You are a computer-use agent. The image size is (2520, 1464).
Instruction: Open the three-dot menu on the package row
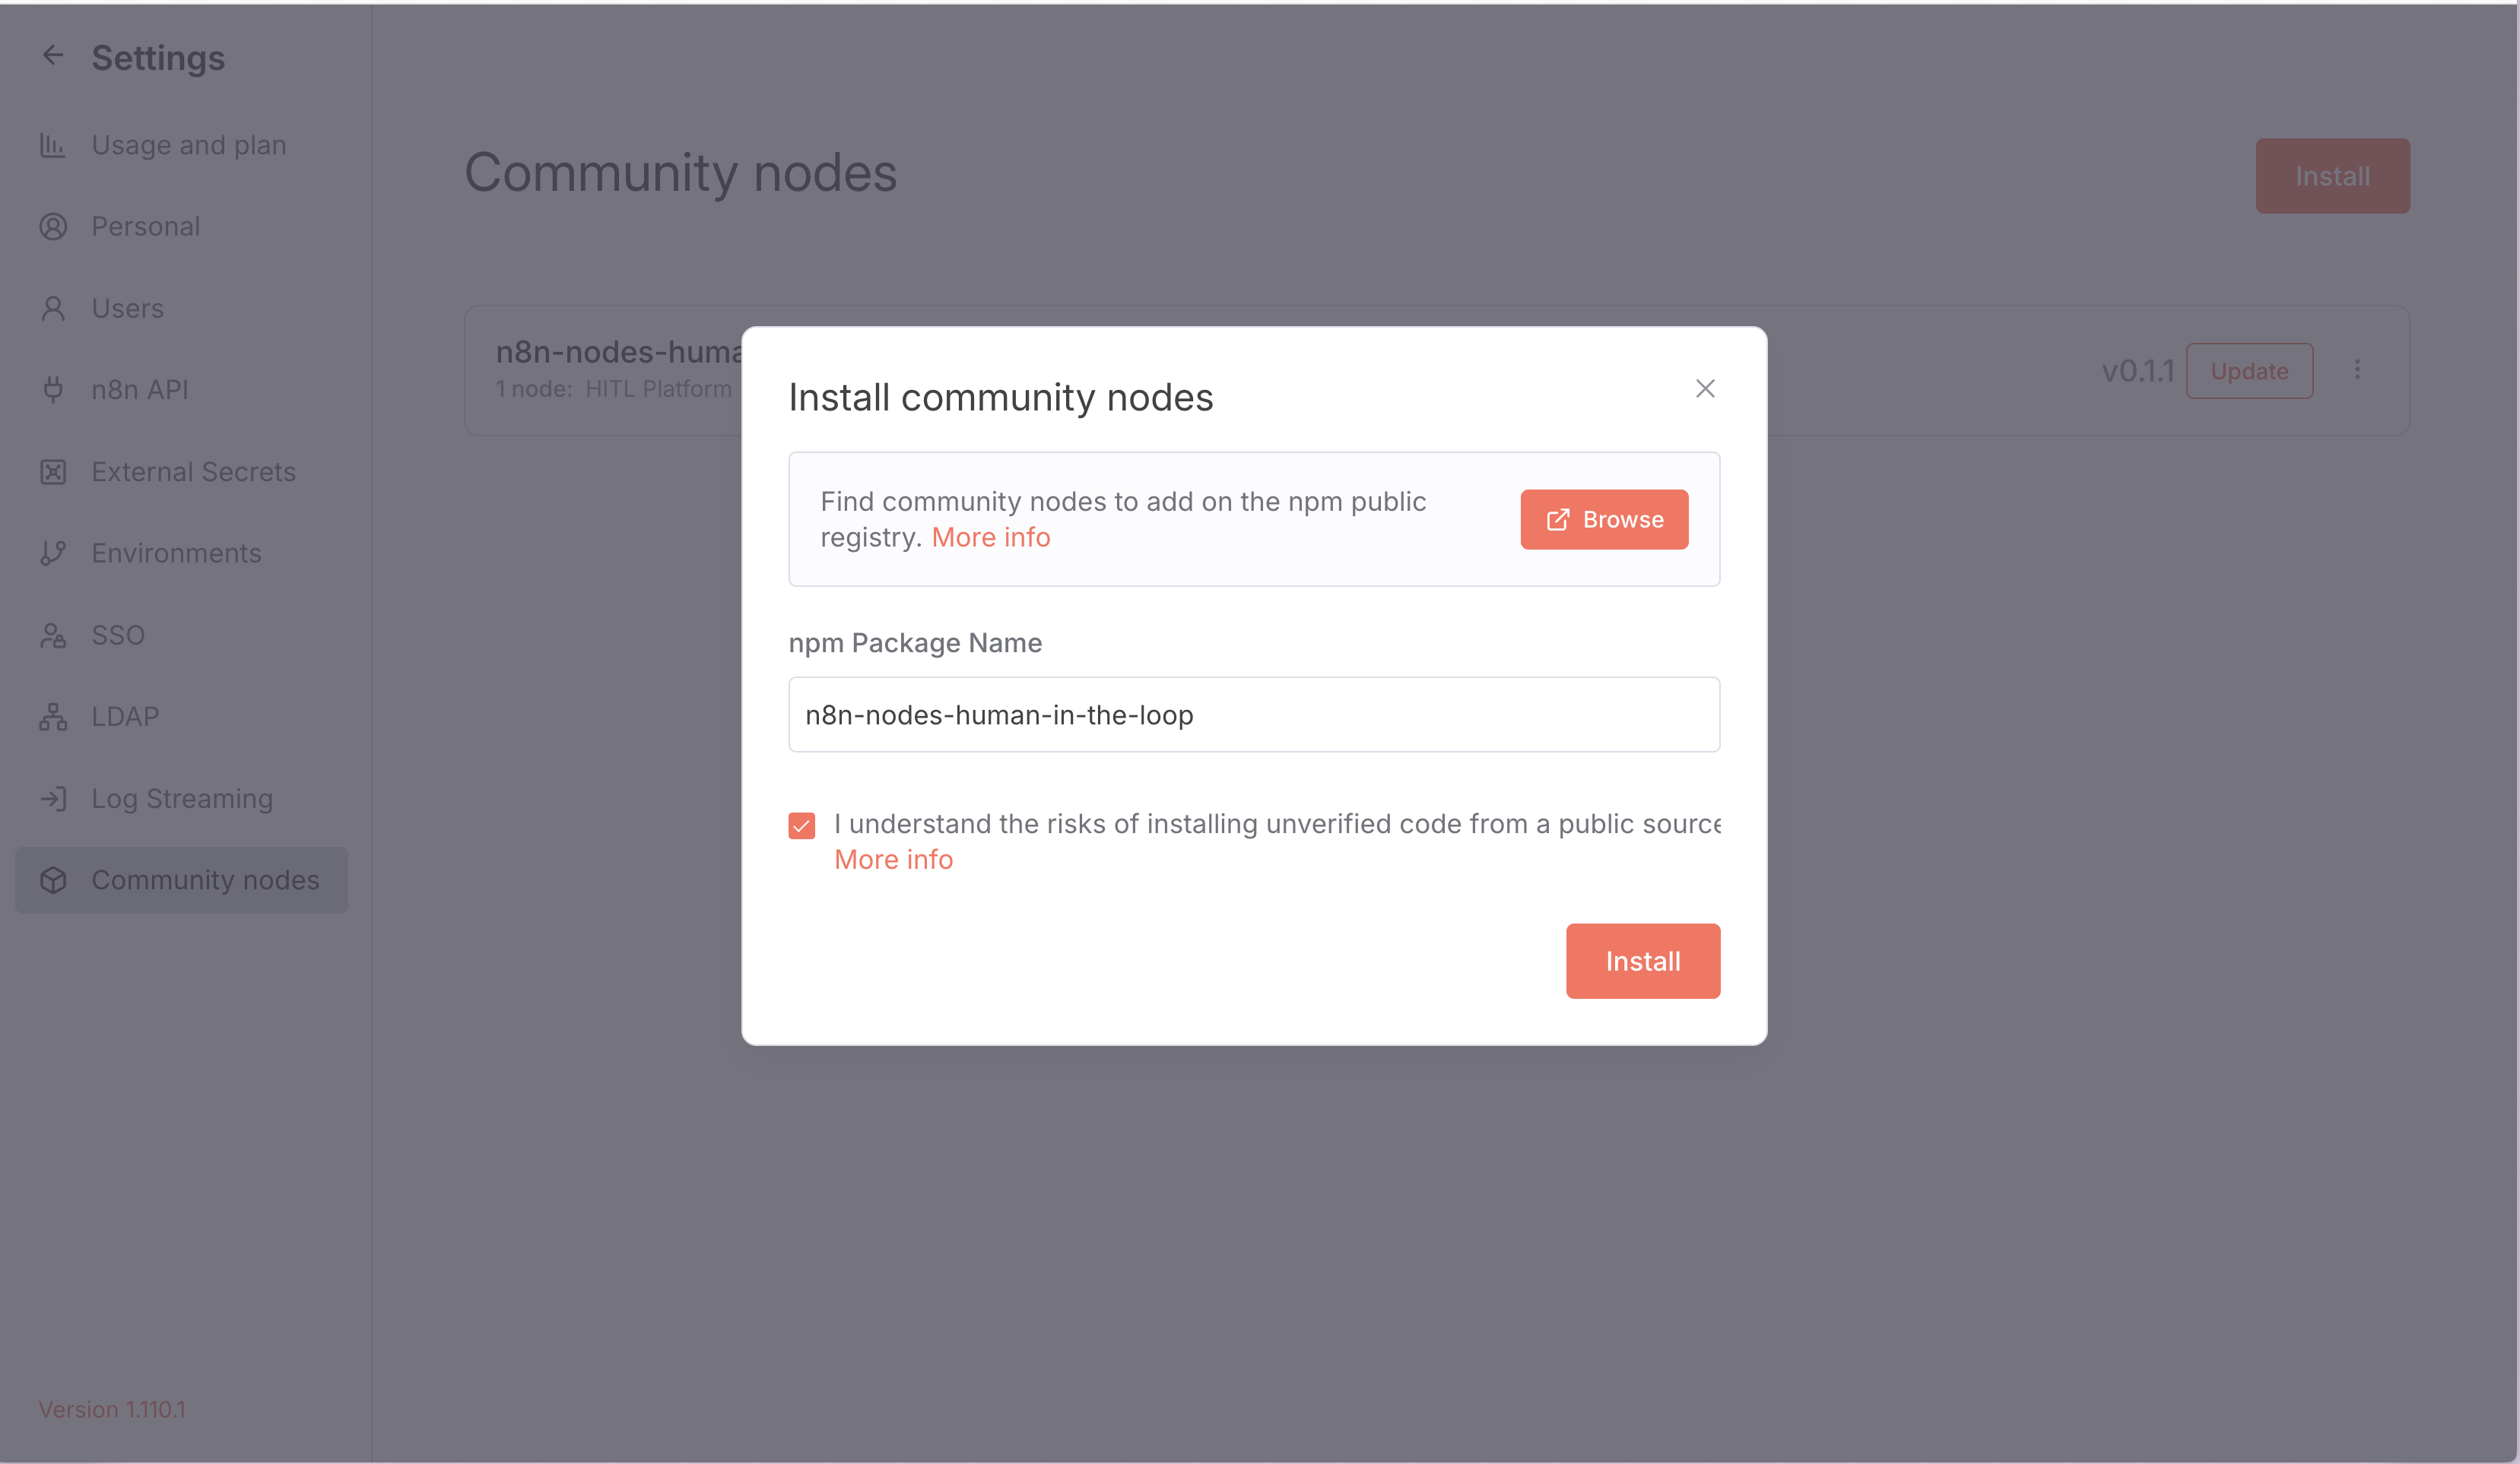point(2357,369)
